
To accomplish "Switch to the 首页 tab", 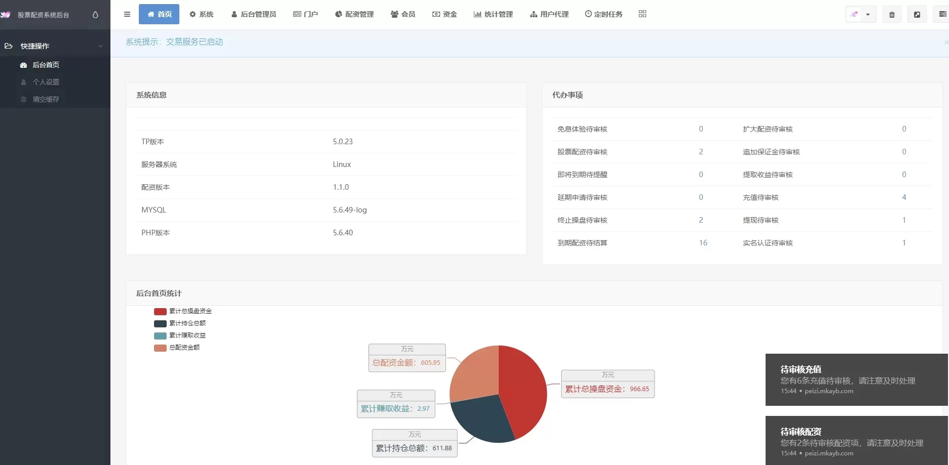I will pos(159,14).
